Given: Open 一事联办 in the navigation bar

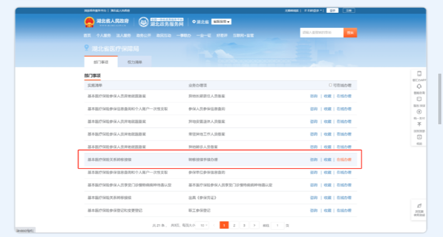Looking at the screenshot, I should [x=183, y=36].
